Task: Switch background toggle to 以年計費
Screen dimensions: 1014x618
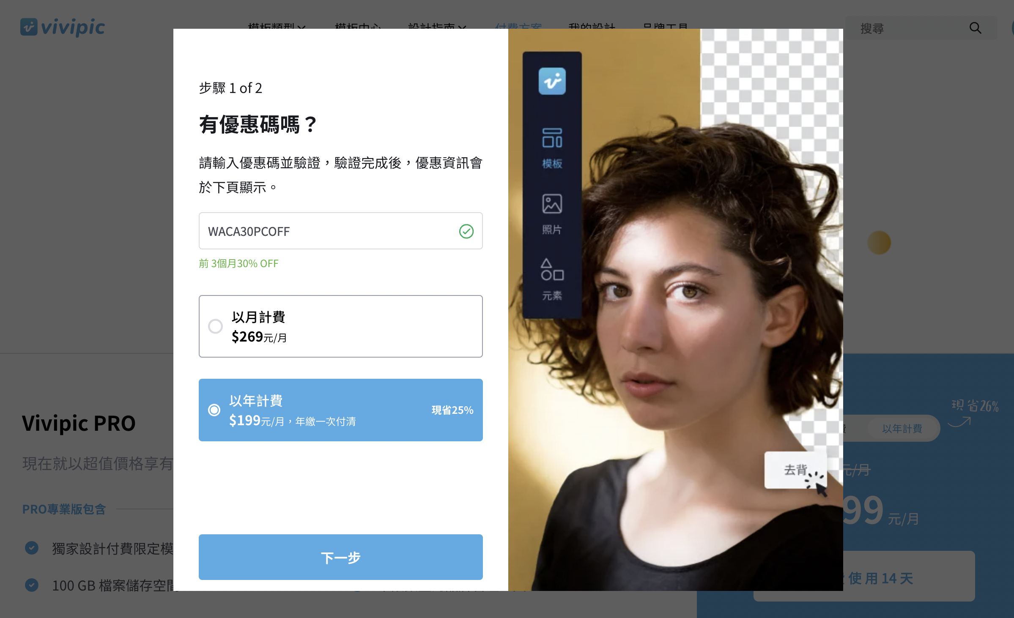Action: tap(902, 429)
